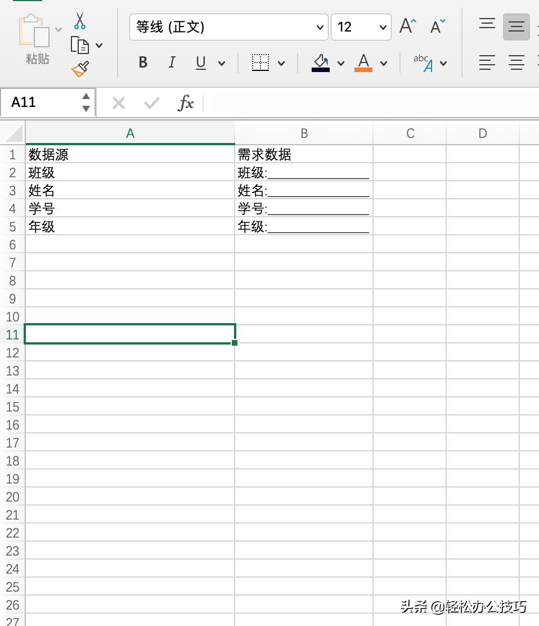This screenshot has height=626, width=539.
Task: Open the font size dropdown
Action: 382,26
